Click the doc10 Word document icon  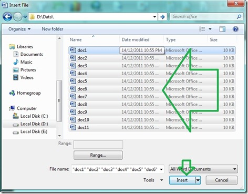(73, 119)
